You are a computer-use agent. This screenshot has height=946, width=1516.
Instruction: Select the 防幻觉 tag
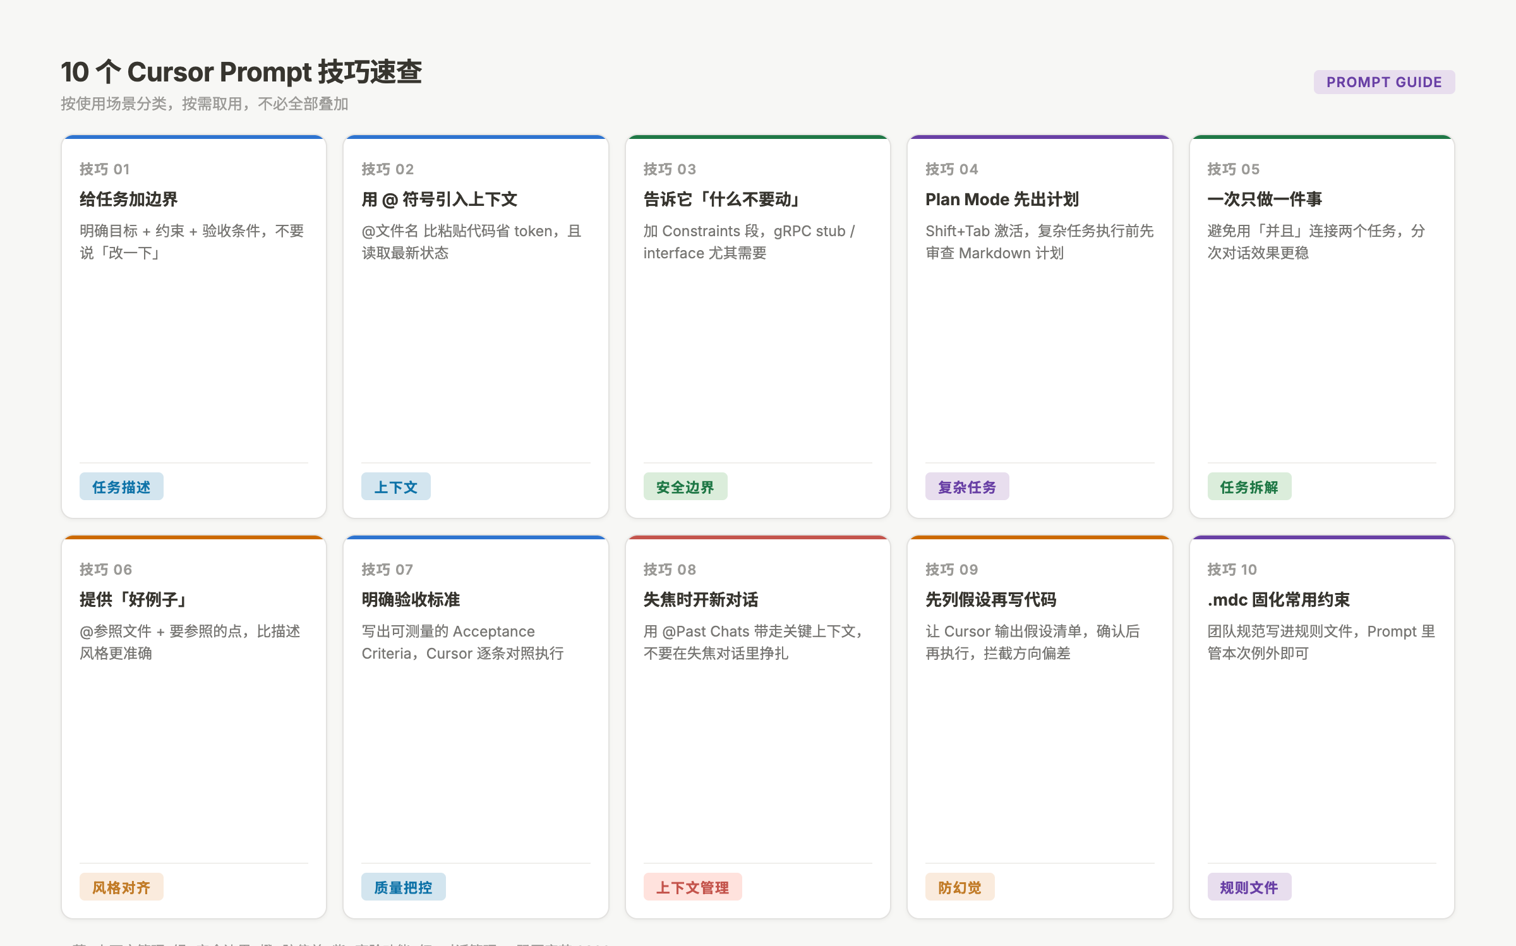960,887
